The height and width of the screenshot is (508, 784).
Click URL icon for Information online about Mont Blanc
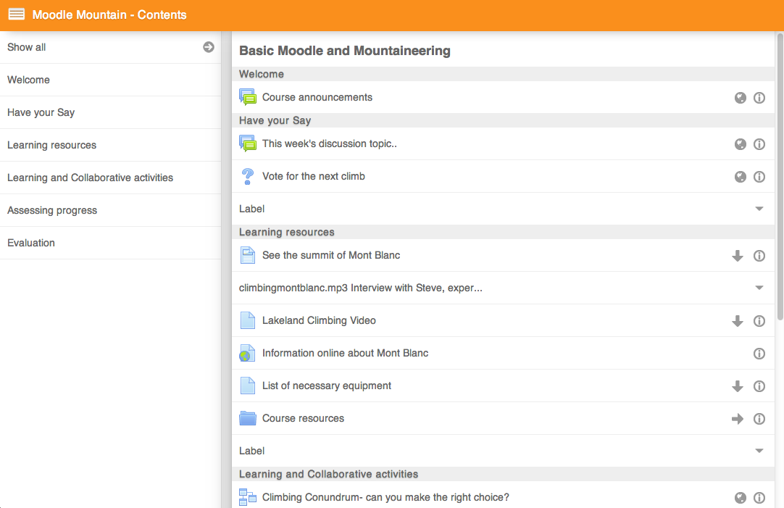pyautogui.click(x=248, y=353)
